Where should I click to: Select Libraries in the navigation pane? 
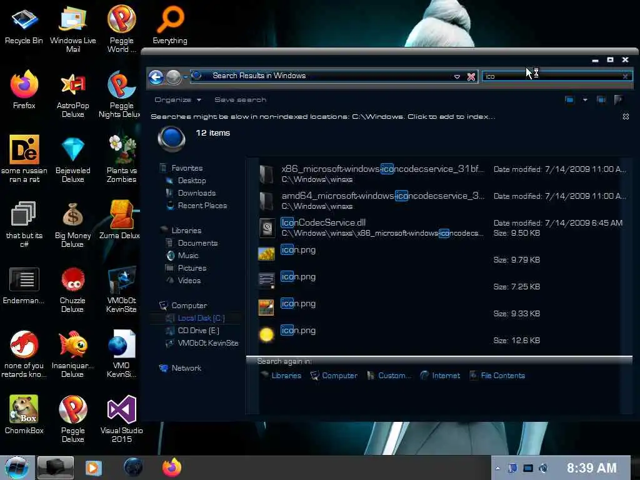tap(186, 231)
